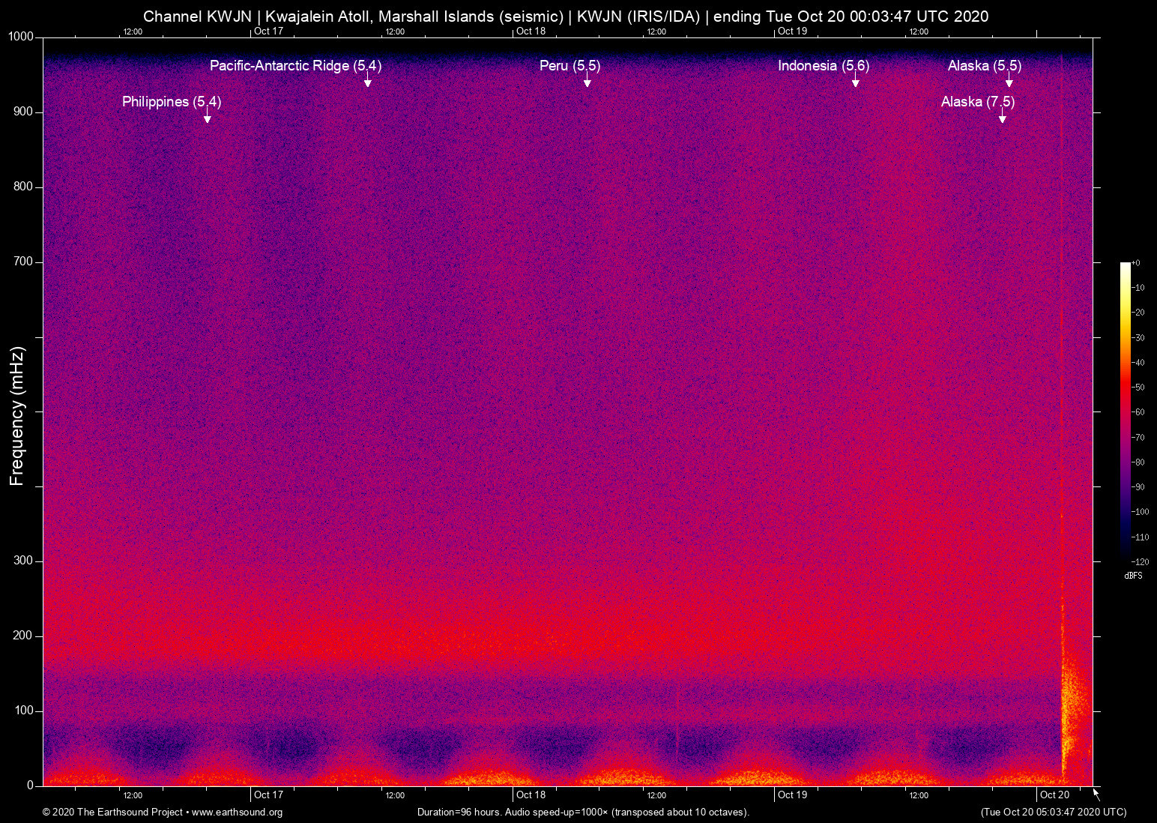The width and height of the screenshot is (1157, 823).
Task: Click the Alaska (7.5) event label
Action: [x=979, y=101]
